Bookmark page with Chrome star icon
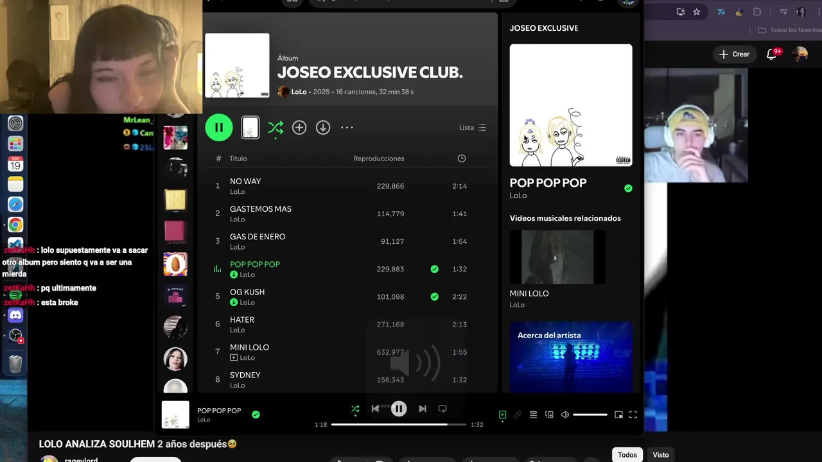The width and height of the screenshot is (822, 462). pos(697,12)
